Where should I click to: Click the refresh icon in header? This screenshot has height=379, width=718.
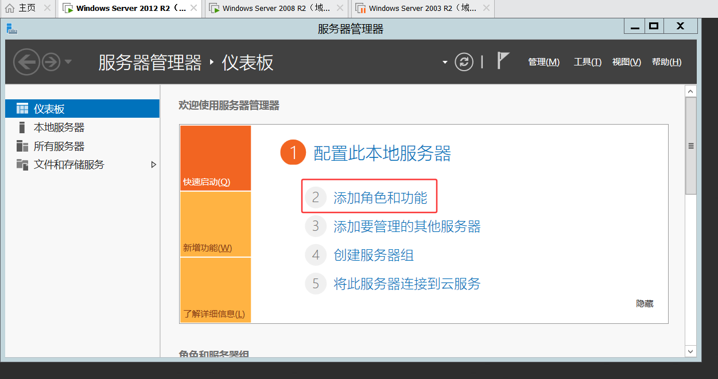[464, 62]
